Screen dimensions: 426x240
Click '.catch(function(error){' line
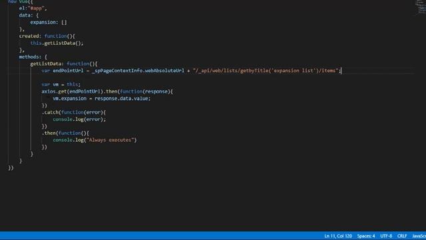tap(74, 112)
